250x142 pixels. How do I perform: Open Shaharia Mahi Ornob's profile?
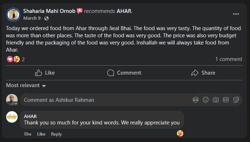point(49,11)
